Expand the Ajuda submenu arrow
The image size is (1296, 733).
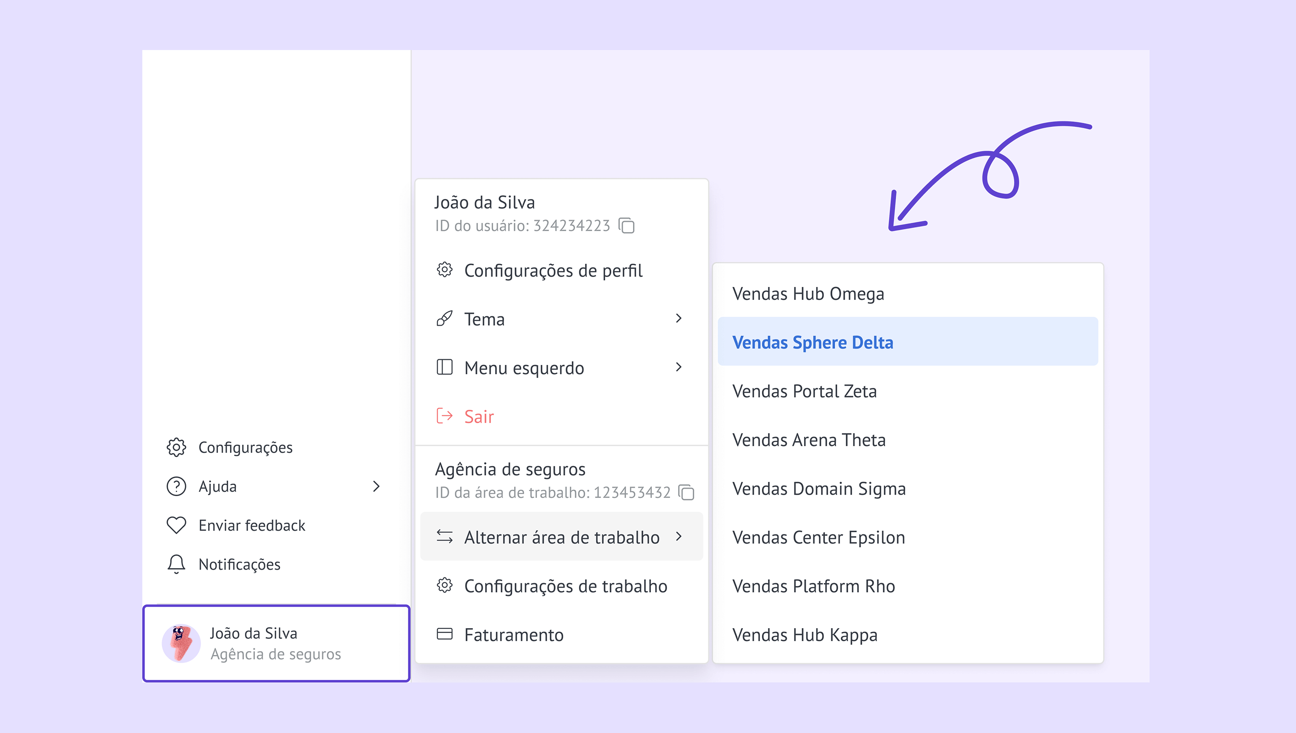[376, 486]
